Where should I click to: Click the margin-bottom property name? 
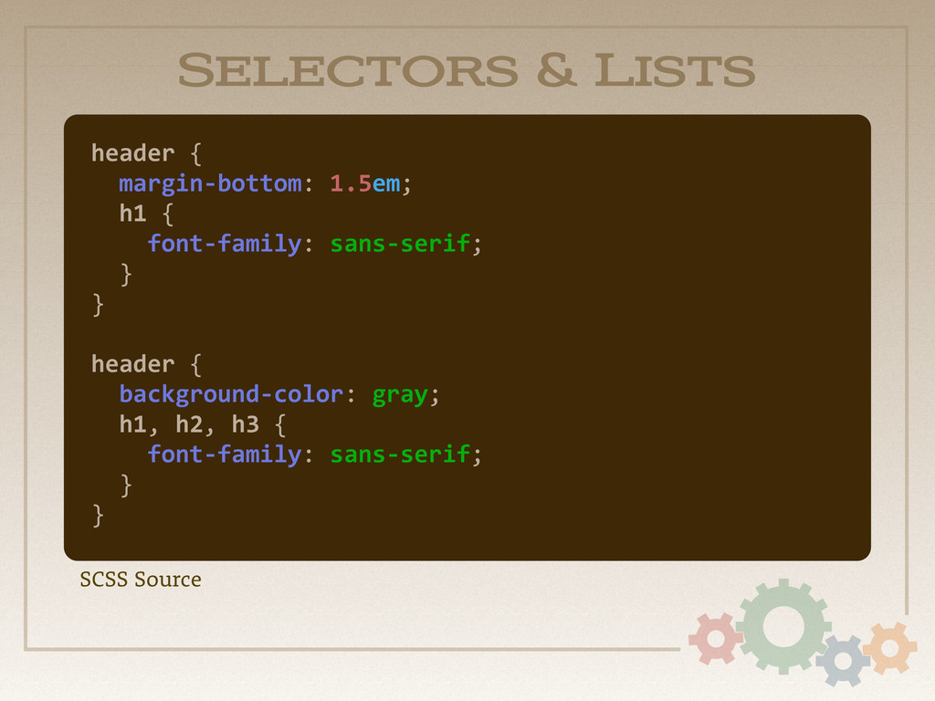(210, 183)
